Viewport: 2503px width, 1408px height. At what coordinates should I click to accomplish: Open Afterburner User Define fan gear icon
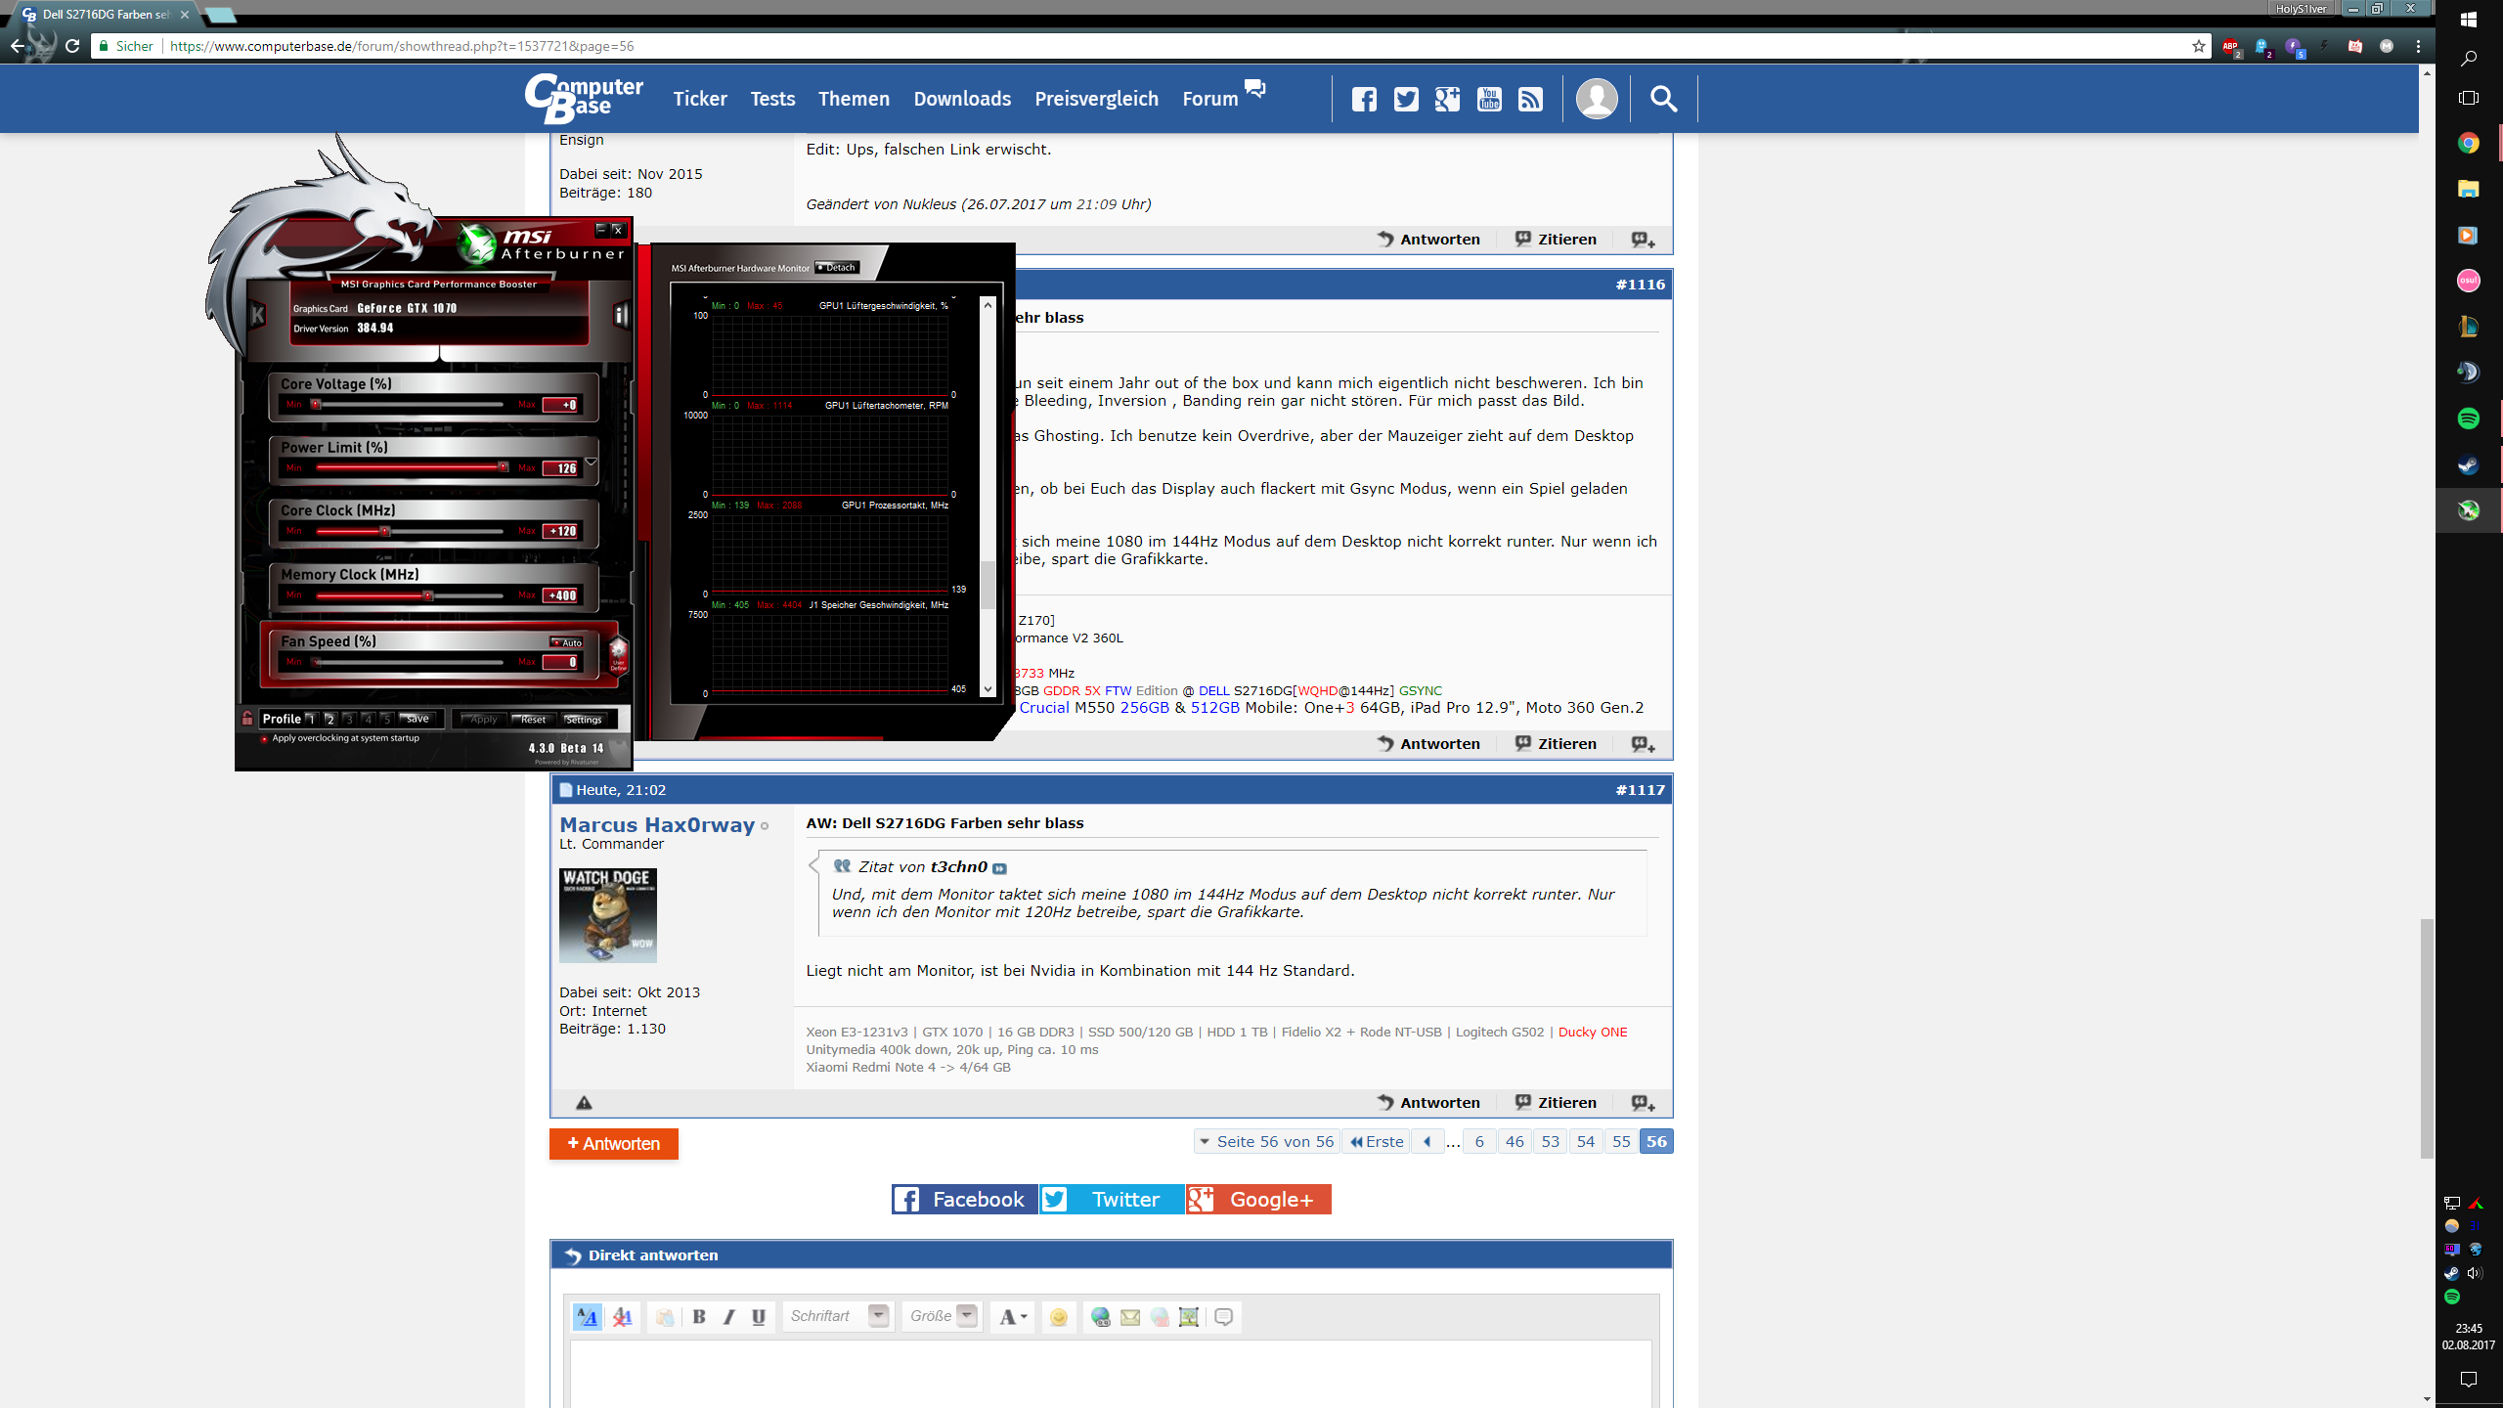(618, 652)
